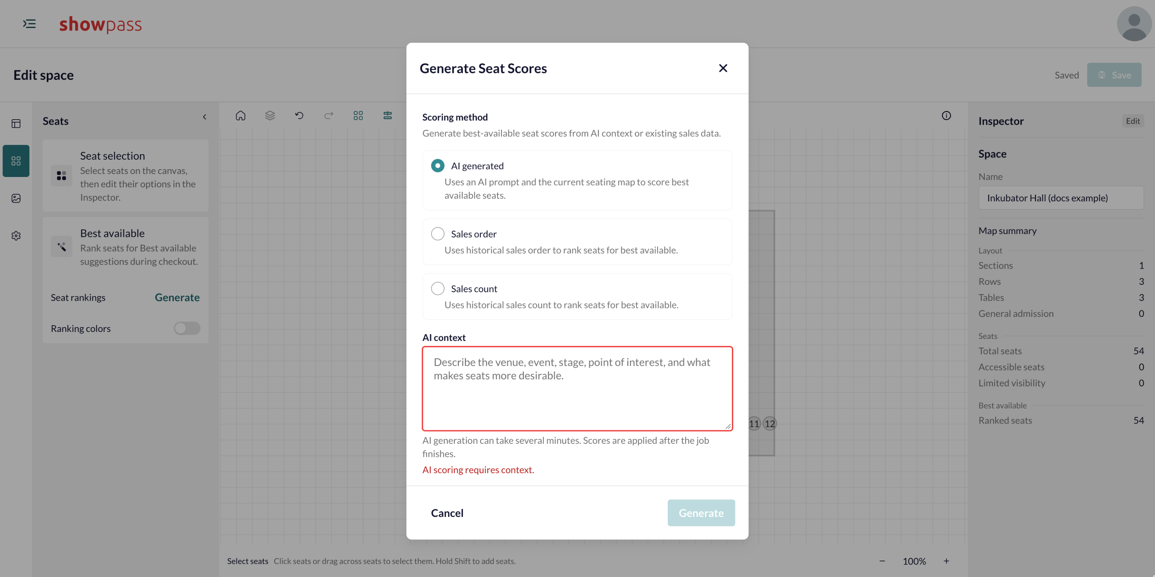Click the 100% zoom level
1155x577 pixels.
(914, 561)
